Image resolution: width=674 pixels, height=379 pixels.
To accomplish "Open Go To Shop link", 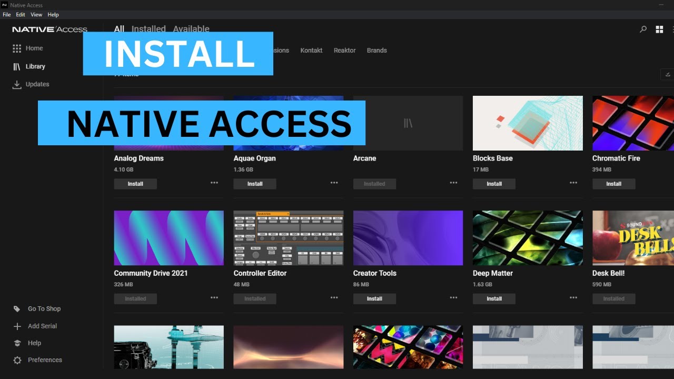I will coord(44,309).
